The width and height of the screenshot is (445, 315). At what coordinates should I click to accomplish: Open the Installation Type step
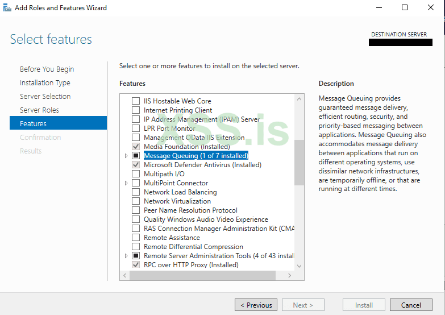45,82
